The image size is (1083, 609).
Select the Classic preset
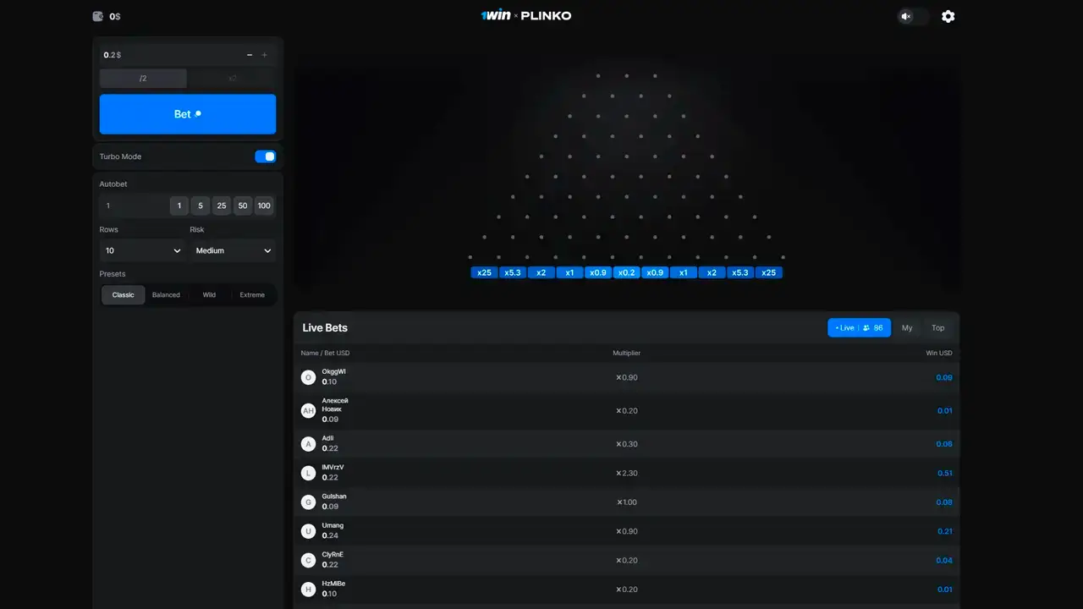123,294
